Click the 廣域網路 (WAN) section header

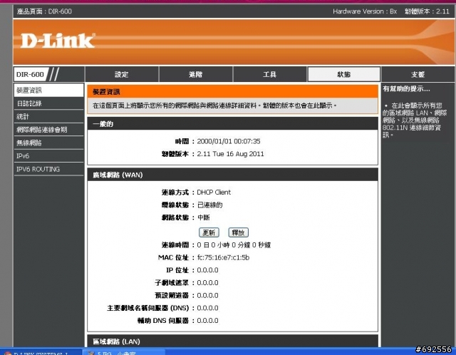pos(232,175)
